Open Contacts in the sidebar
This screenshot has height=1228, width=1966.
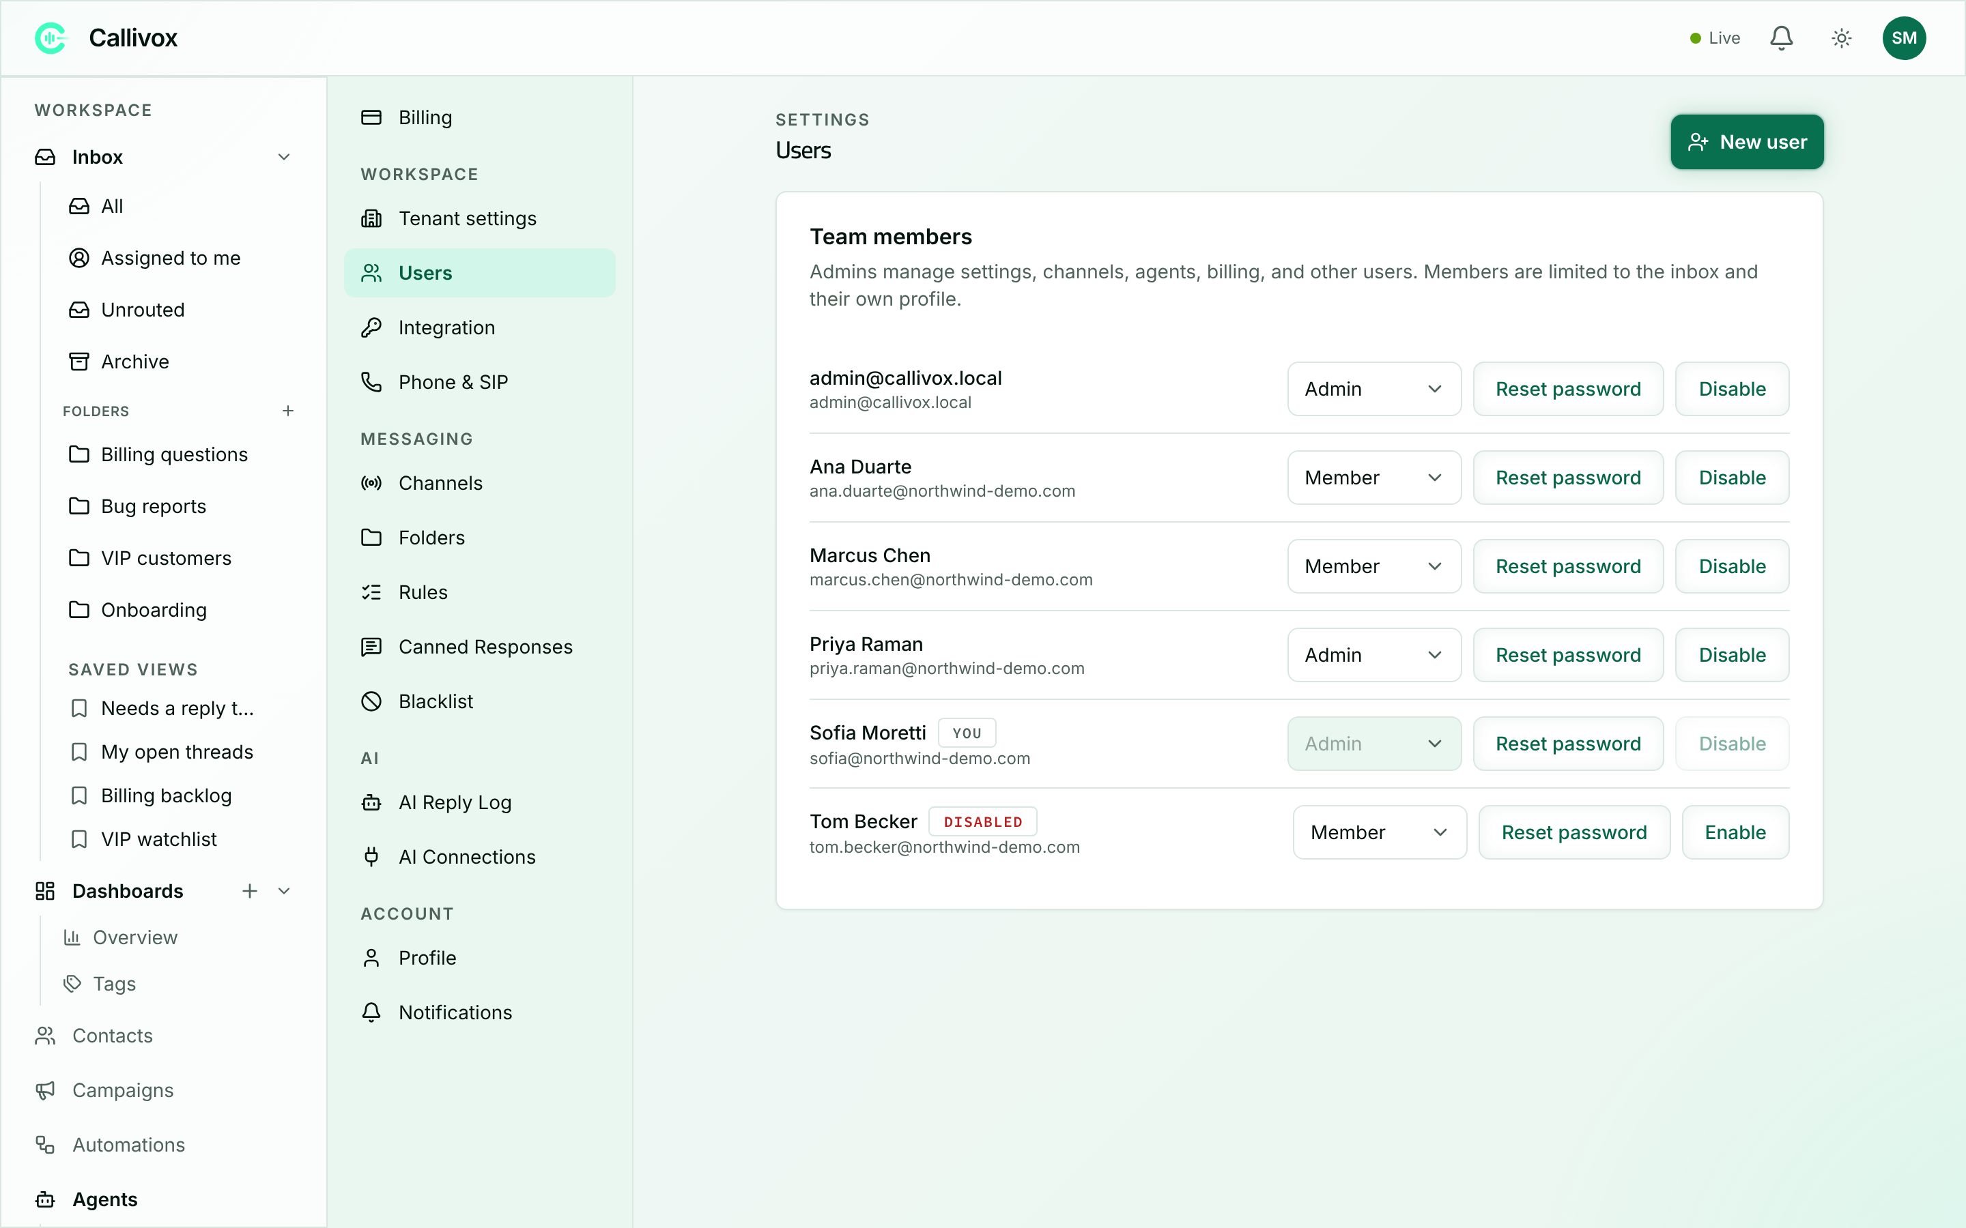[x=112, y=1036]
